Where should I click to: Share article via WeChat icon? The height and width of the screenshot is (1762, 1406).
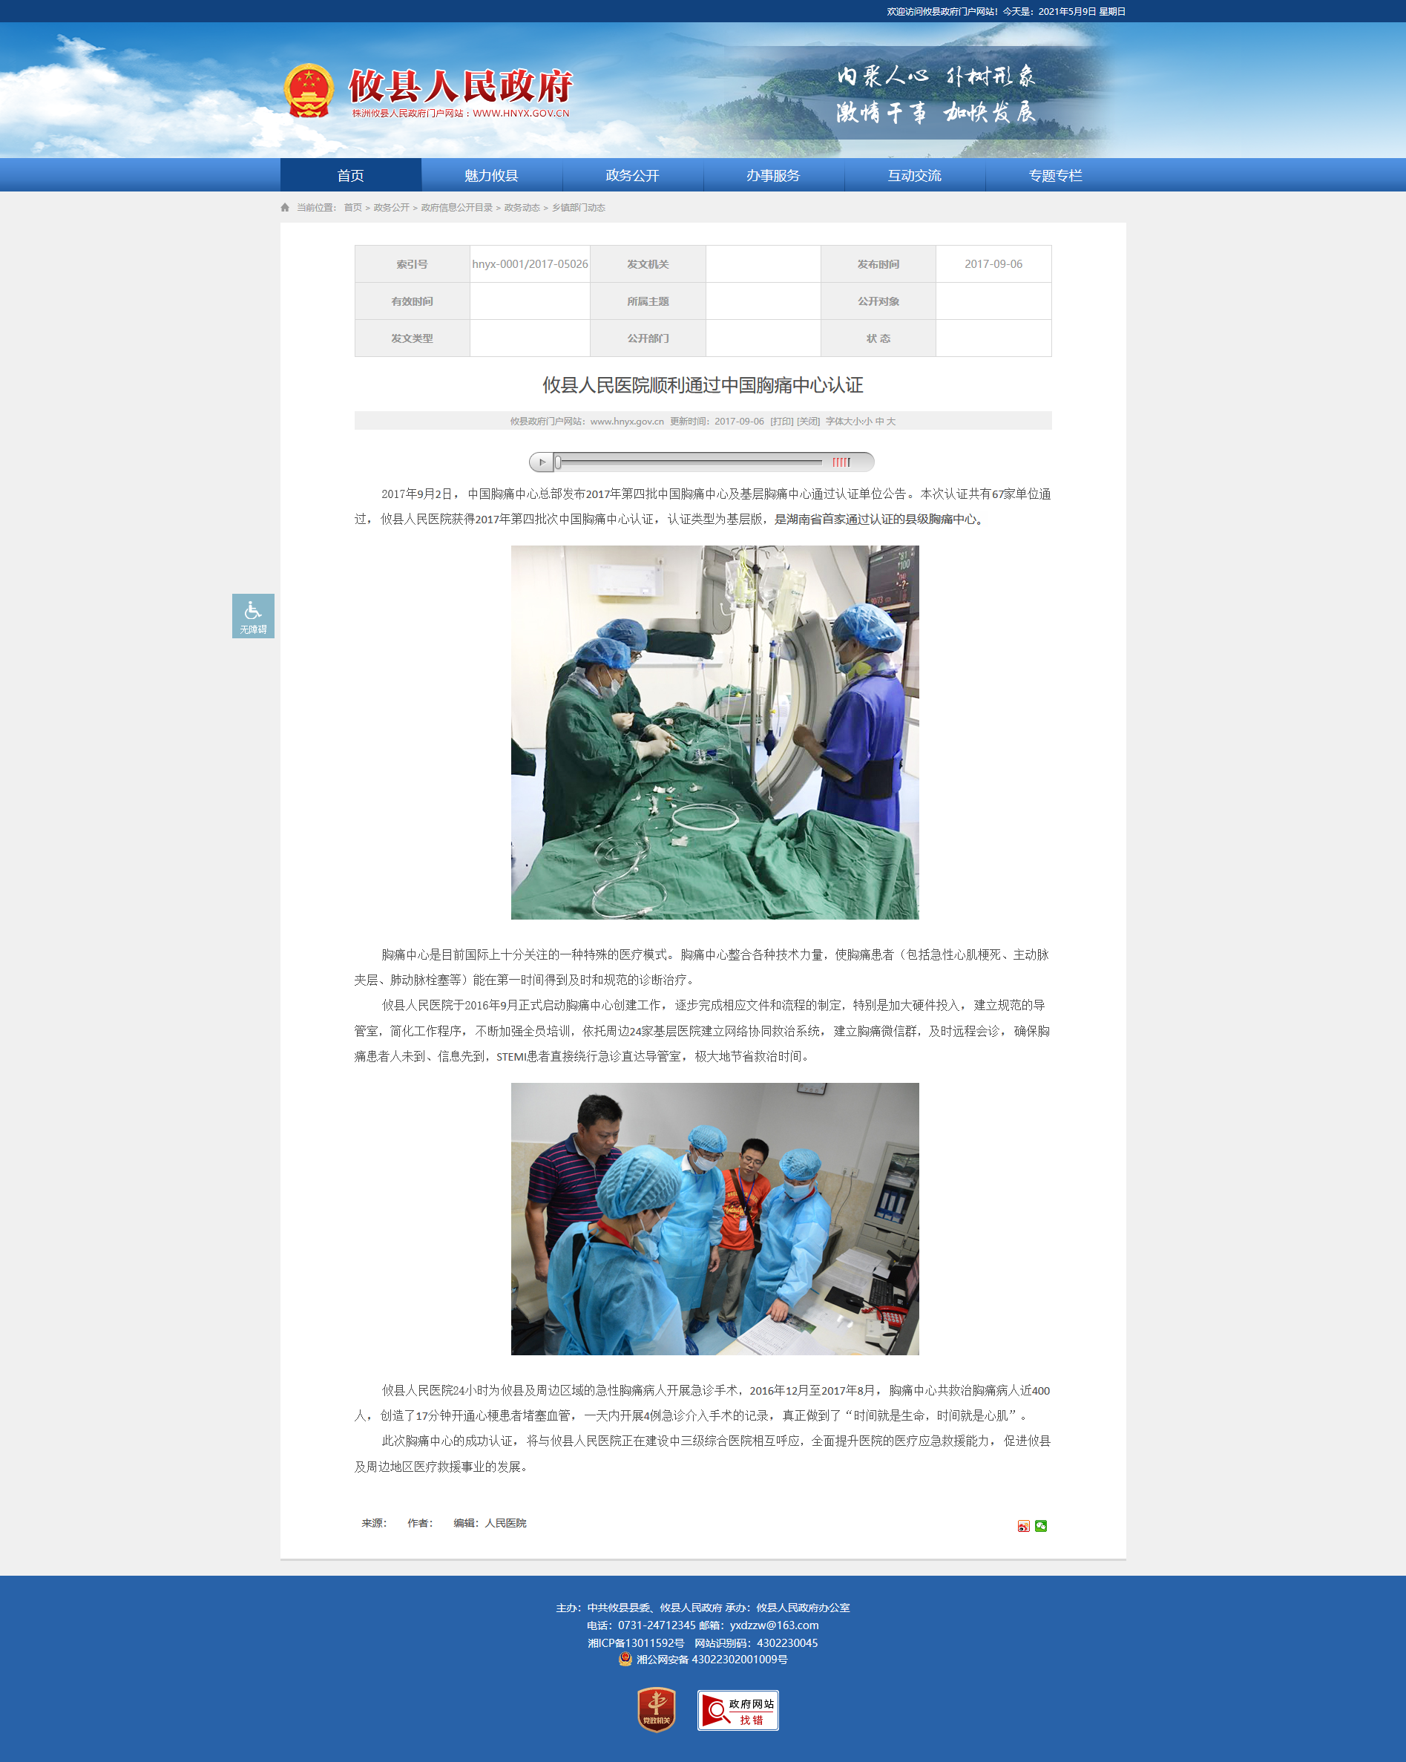click(x=1041, y=1526)
